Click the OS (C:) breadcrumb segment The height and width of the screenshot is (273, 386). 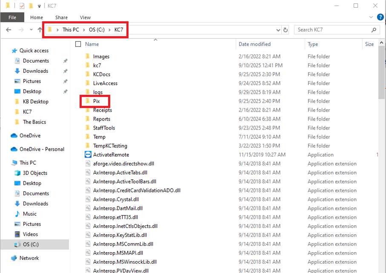97,30
